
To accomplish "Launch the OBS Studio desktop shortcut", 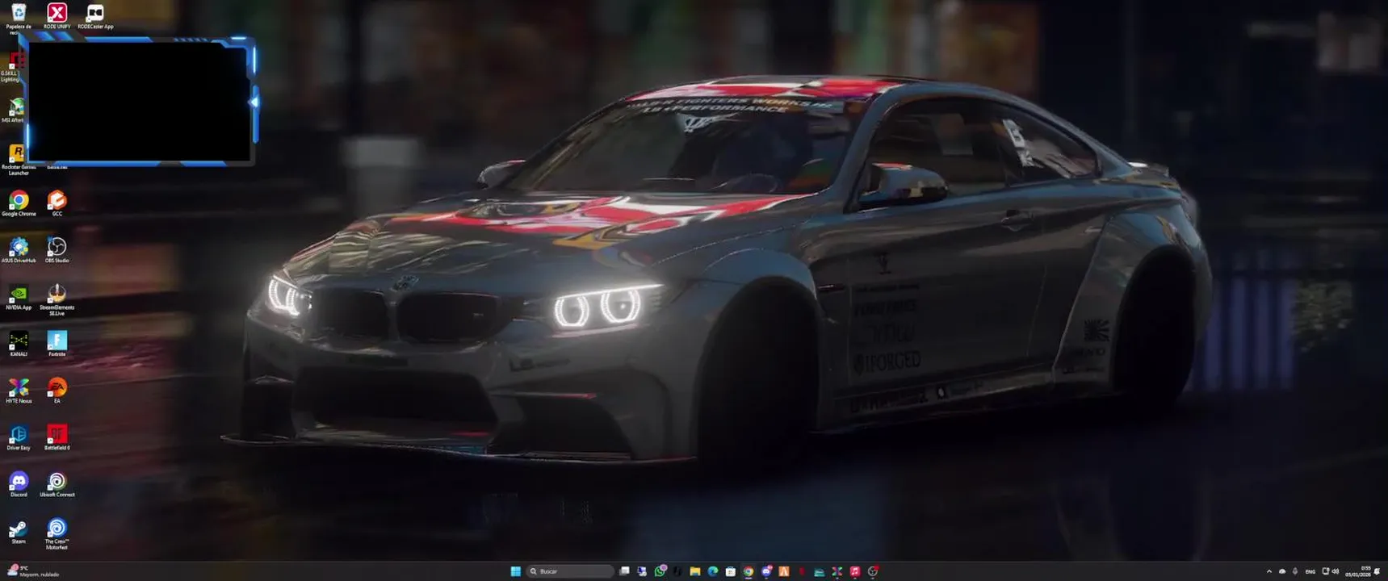I will pos(57,249).
